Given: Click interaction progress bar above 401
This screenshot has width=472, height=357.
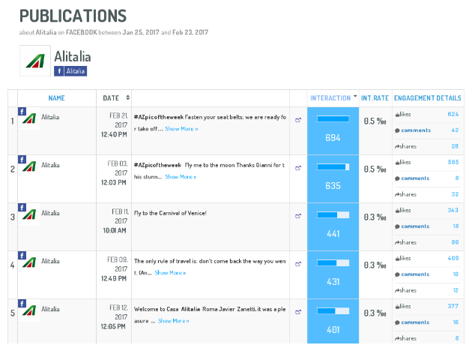Looking at the screenshot, I should [x=333, y=311].
